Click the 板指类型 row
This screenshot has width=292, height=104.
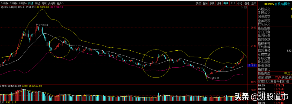pyautogui.click(x=275, y=73)
